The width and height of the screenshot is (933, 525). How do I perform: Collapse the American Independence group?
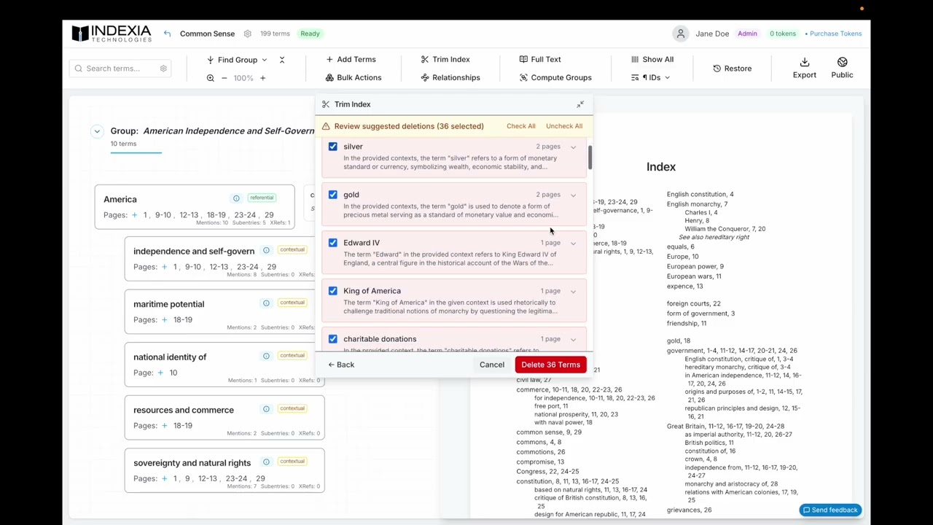tap(97, 131)
